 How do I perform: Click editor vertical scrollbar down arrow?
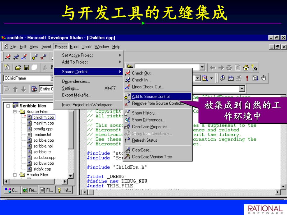pyautogui.click(x=283, y=187)
